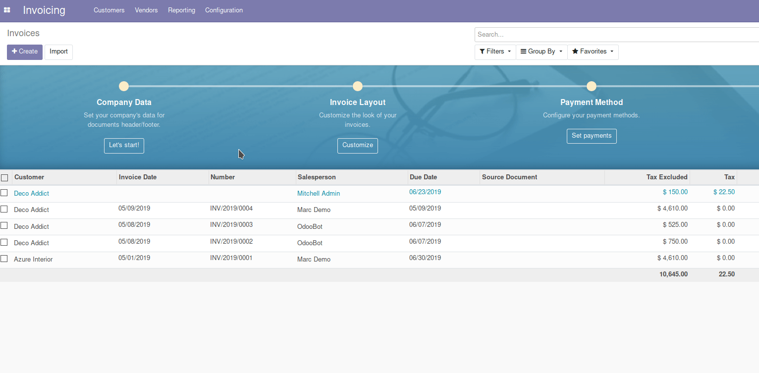Check the Azure Interior invoice checkbox
The height and width of the screenshot is (373, 759).
[x=4, y=259]
